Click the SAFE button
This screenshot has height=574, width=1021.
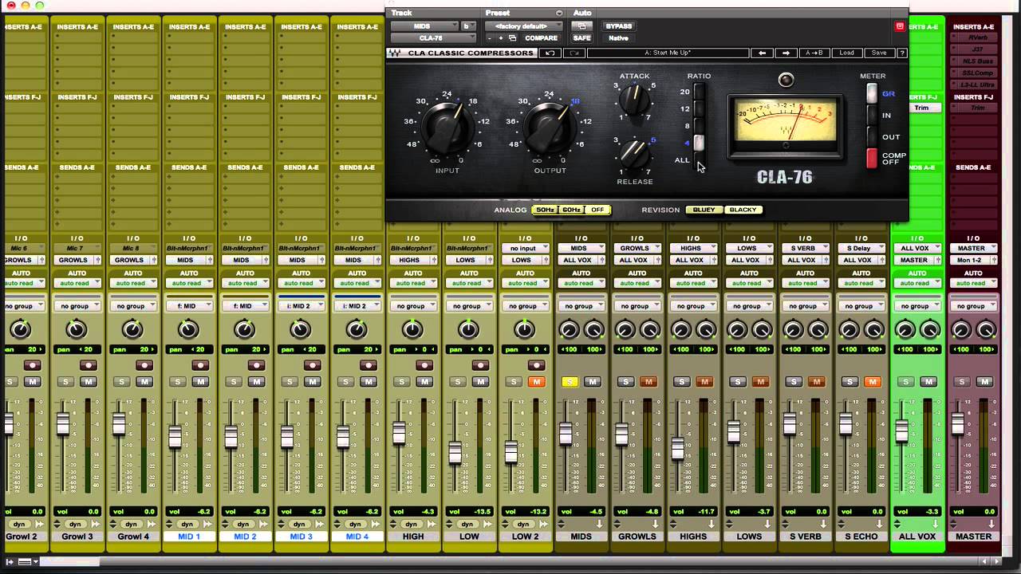click(x=581, y=38)
